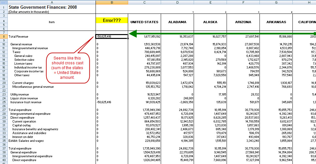This screenshot has width=316, height=164.
Task: Click row 25 header
Action: click(4, 102)
